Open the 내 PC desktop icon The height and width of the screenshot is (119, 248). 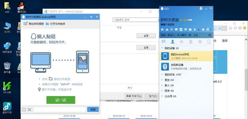(x=7, y=28)
